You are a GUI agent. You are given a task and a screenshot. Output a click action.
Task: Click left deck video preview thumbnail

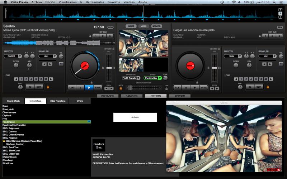click(131, 65)
